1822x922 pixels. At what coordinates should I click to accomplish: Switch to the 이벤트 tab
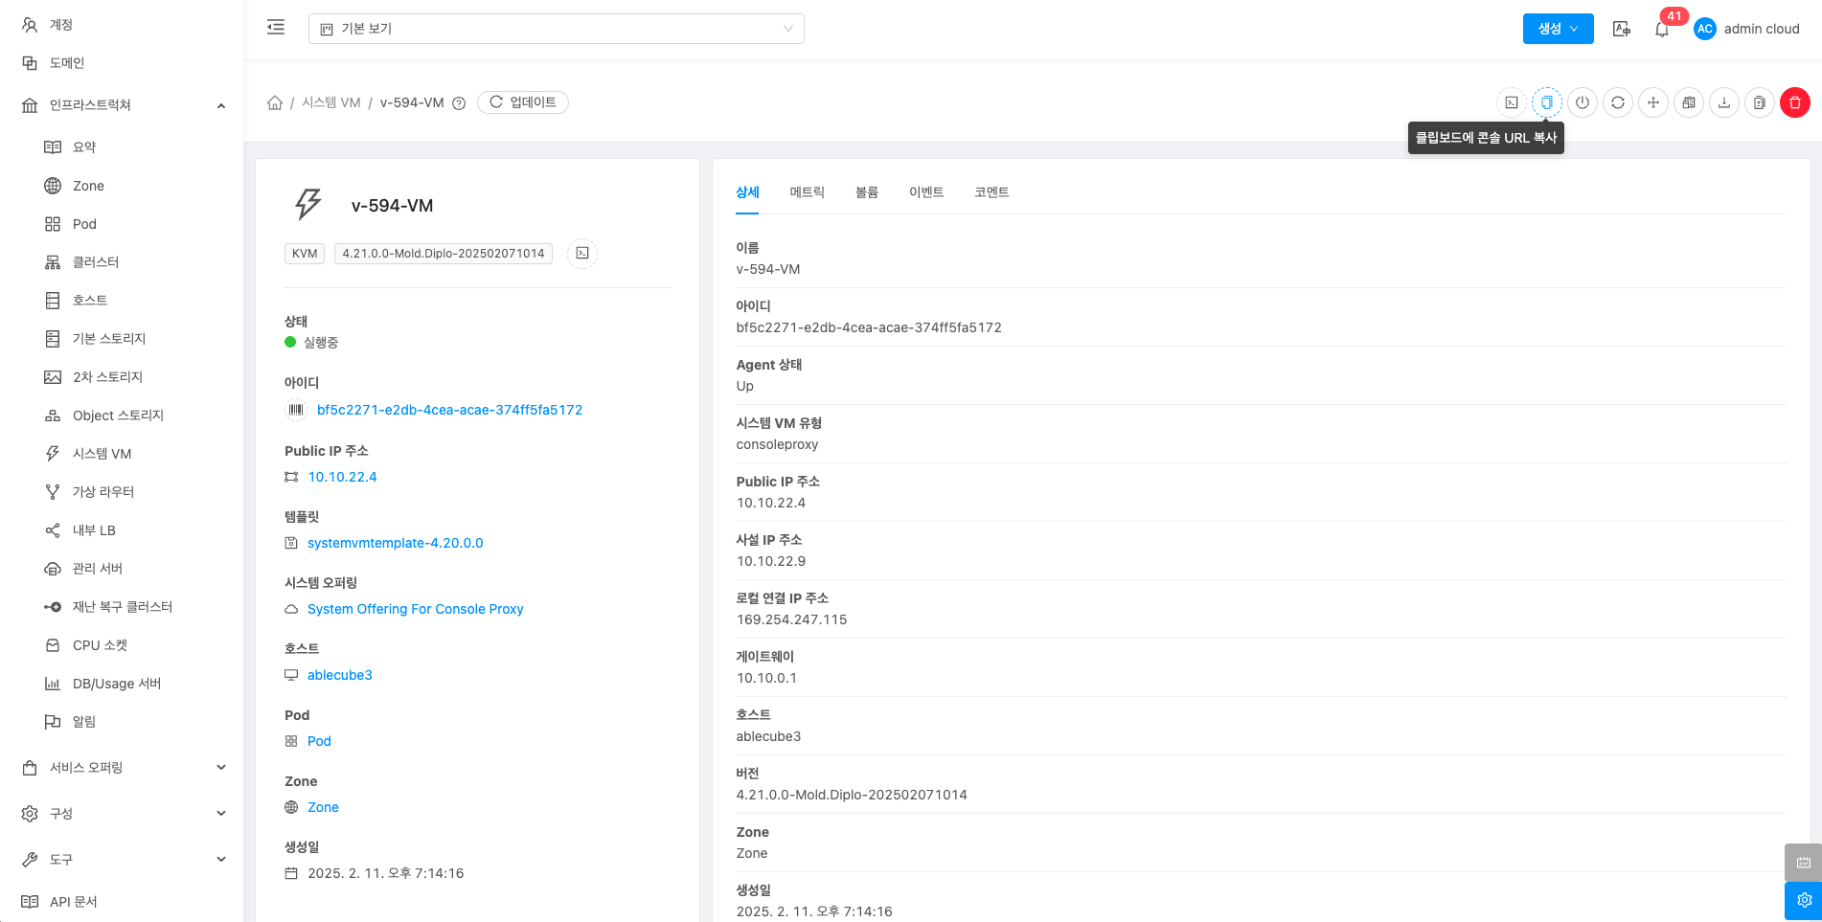(x=925, y=192)
